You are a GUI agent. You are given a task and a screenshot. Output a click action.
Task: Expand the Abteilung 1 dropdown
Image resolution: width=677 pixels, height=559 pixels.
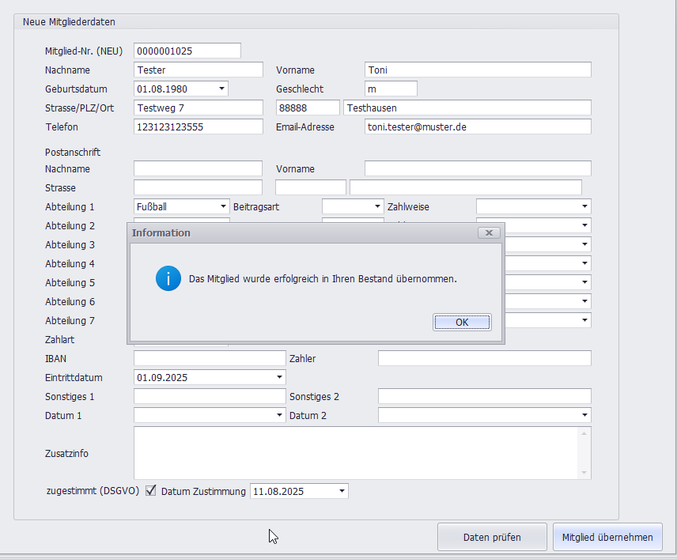coord(223,206)
